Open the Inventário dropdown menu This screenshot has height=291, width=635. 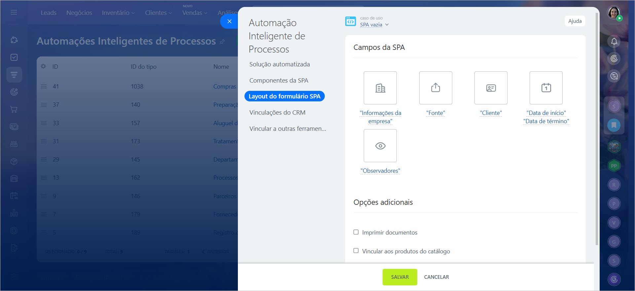(x=118, y=13)
